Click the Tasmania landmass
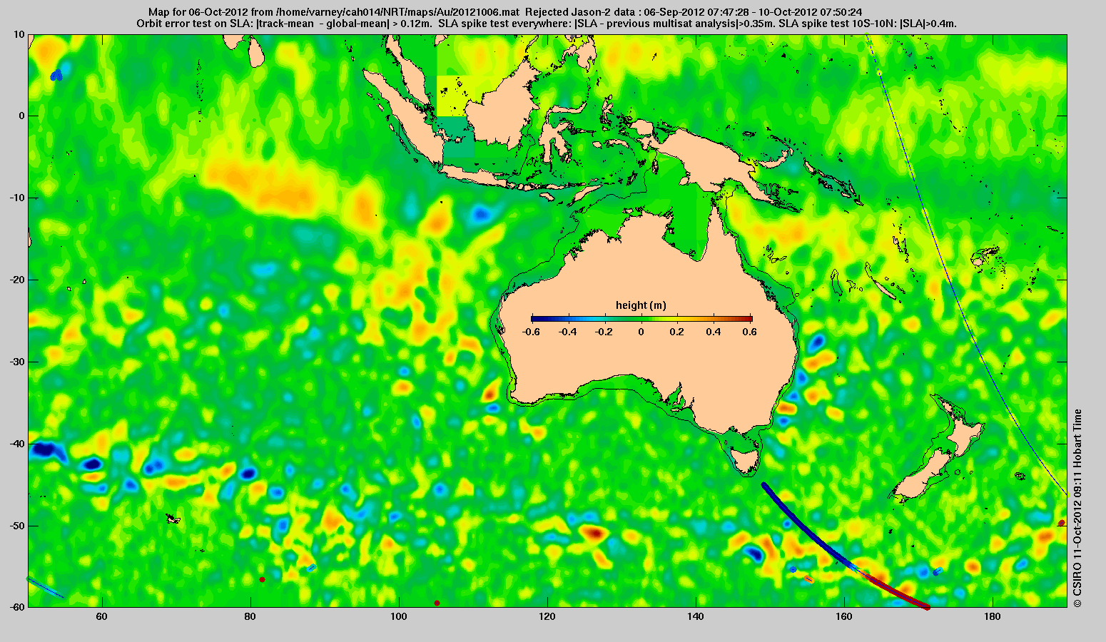Viewport: 1106px width, 642px height. coord(746,461)
